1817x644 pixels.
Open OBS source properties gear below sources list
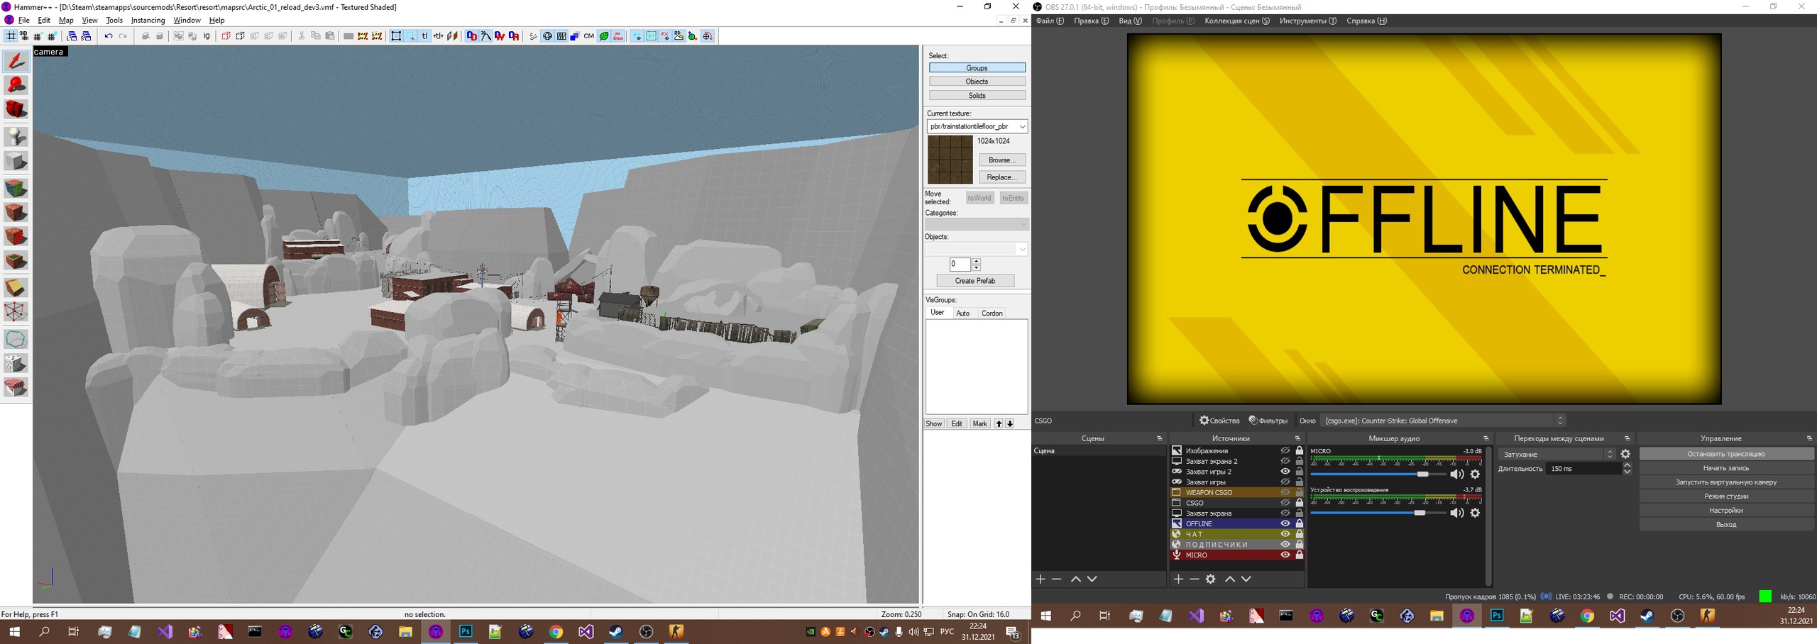point(1211,579)
